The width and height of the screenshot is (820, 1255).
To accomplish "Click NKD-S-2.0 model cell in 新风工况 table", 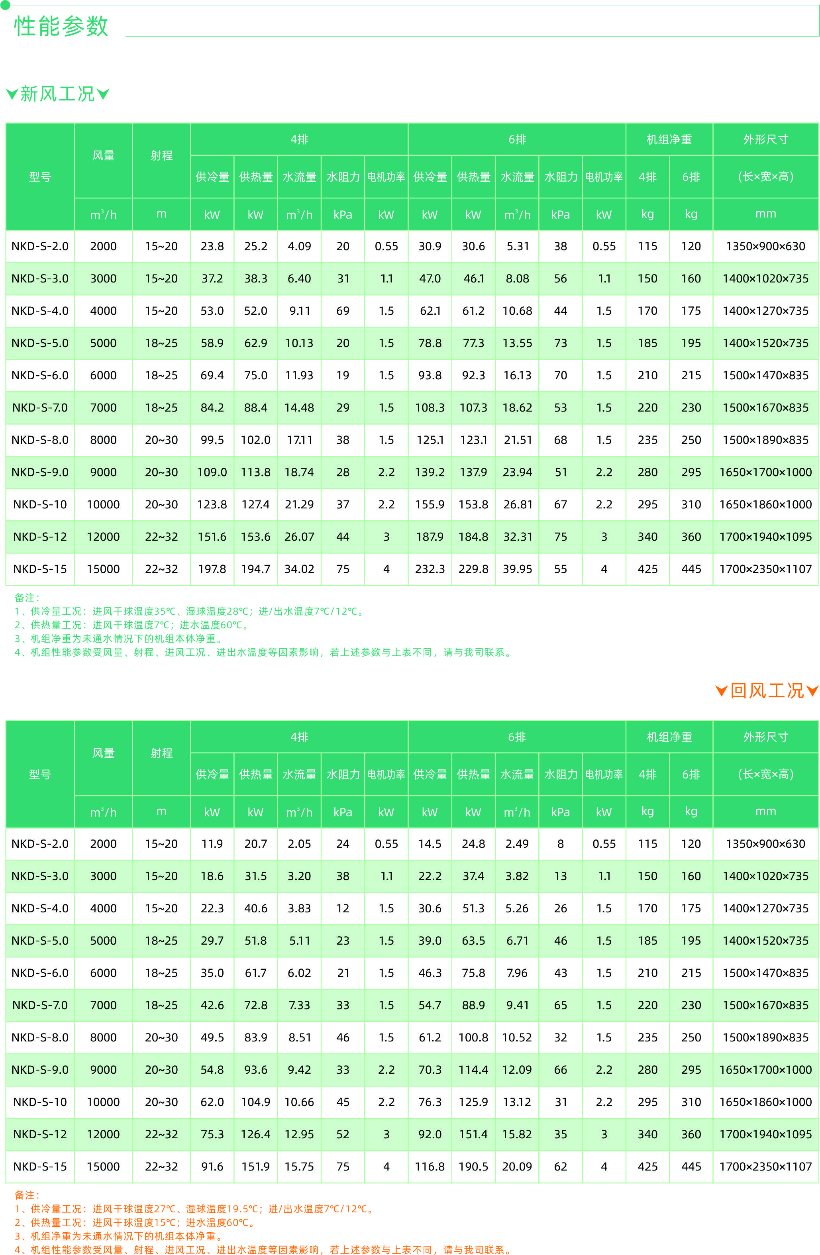I will tap(40, 246).
